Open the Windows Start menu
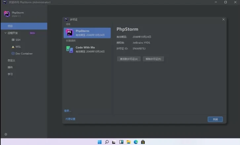 [100, 142]
